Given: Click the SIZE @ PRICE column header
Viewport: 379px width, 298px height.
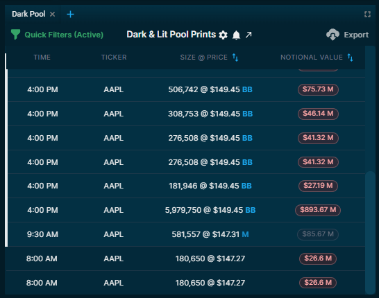Looking at the screenshot, I should pyautogui.click(x=204, y=58).
